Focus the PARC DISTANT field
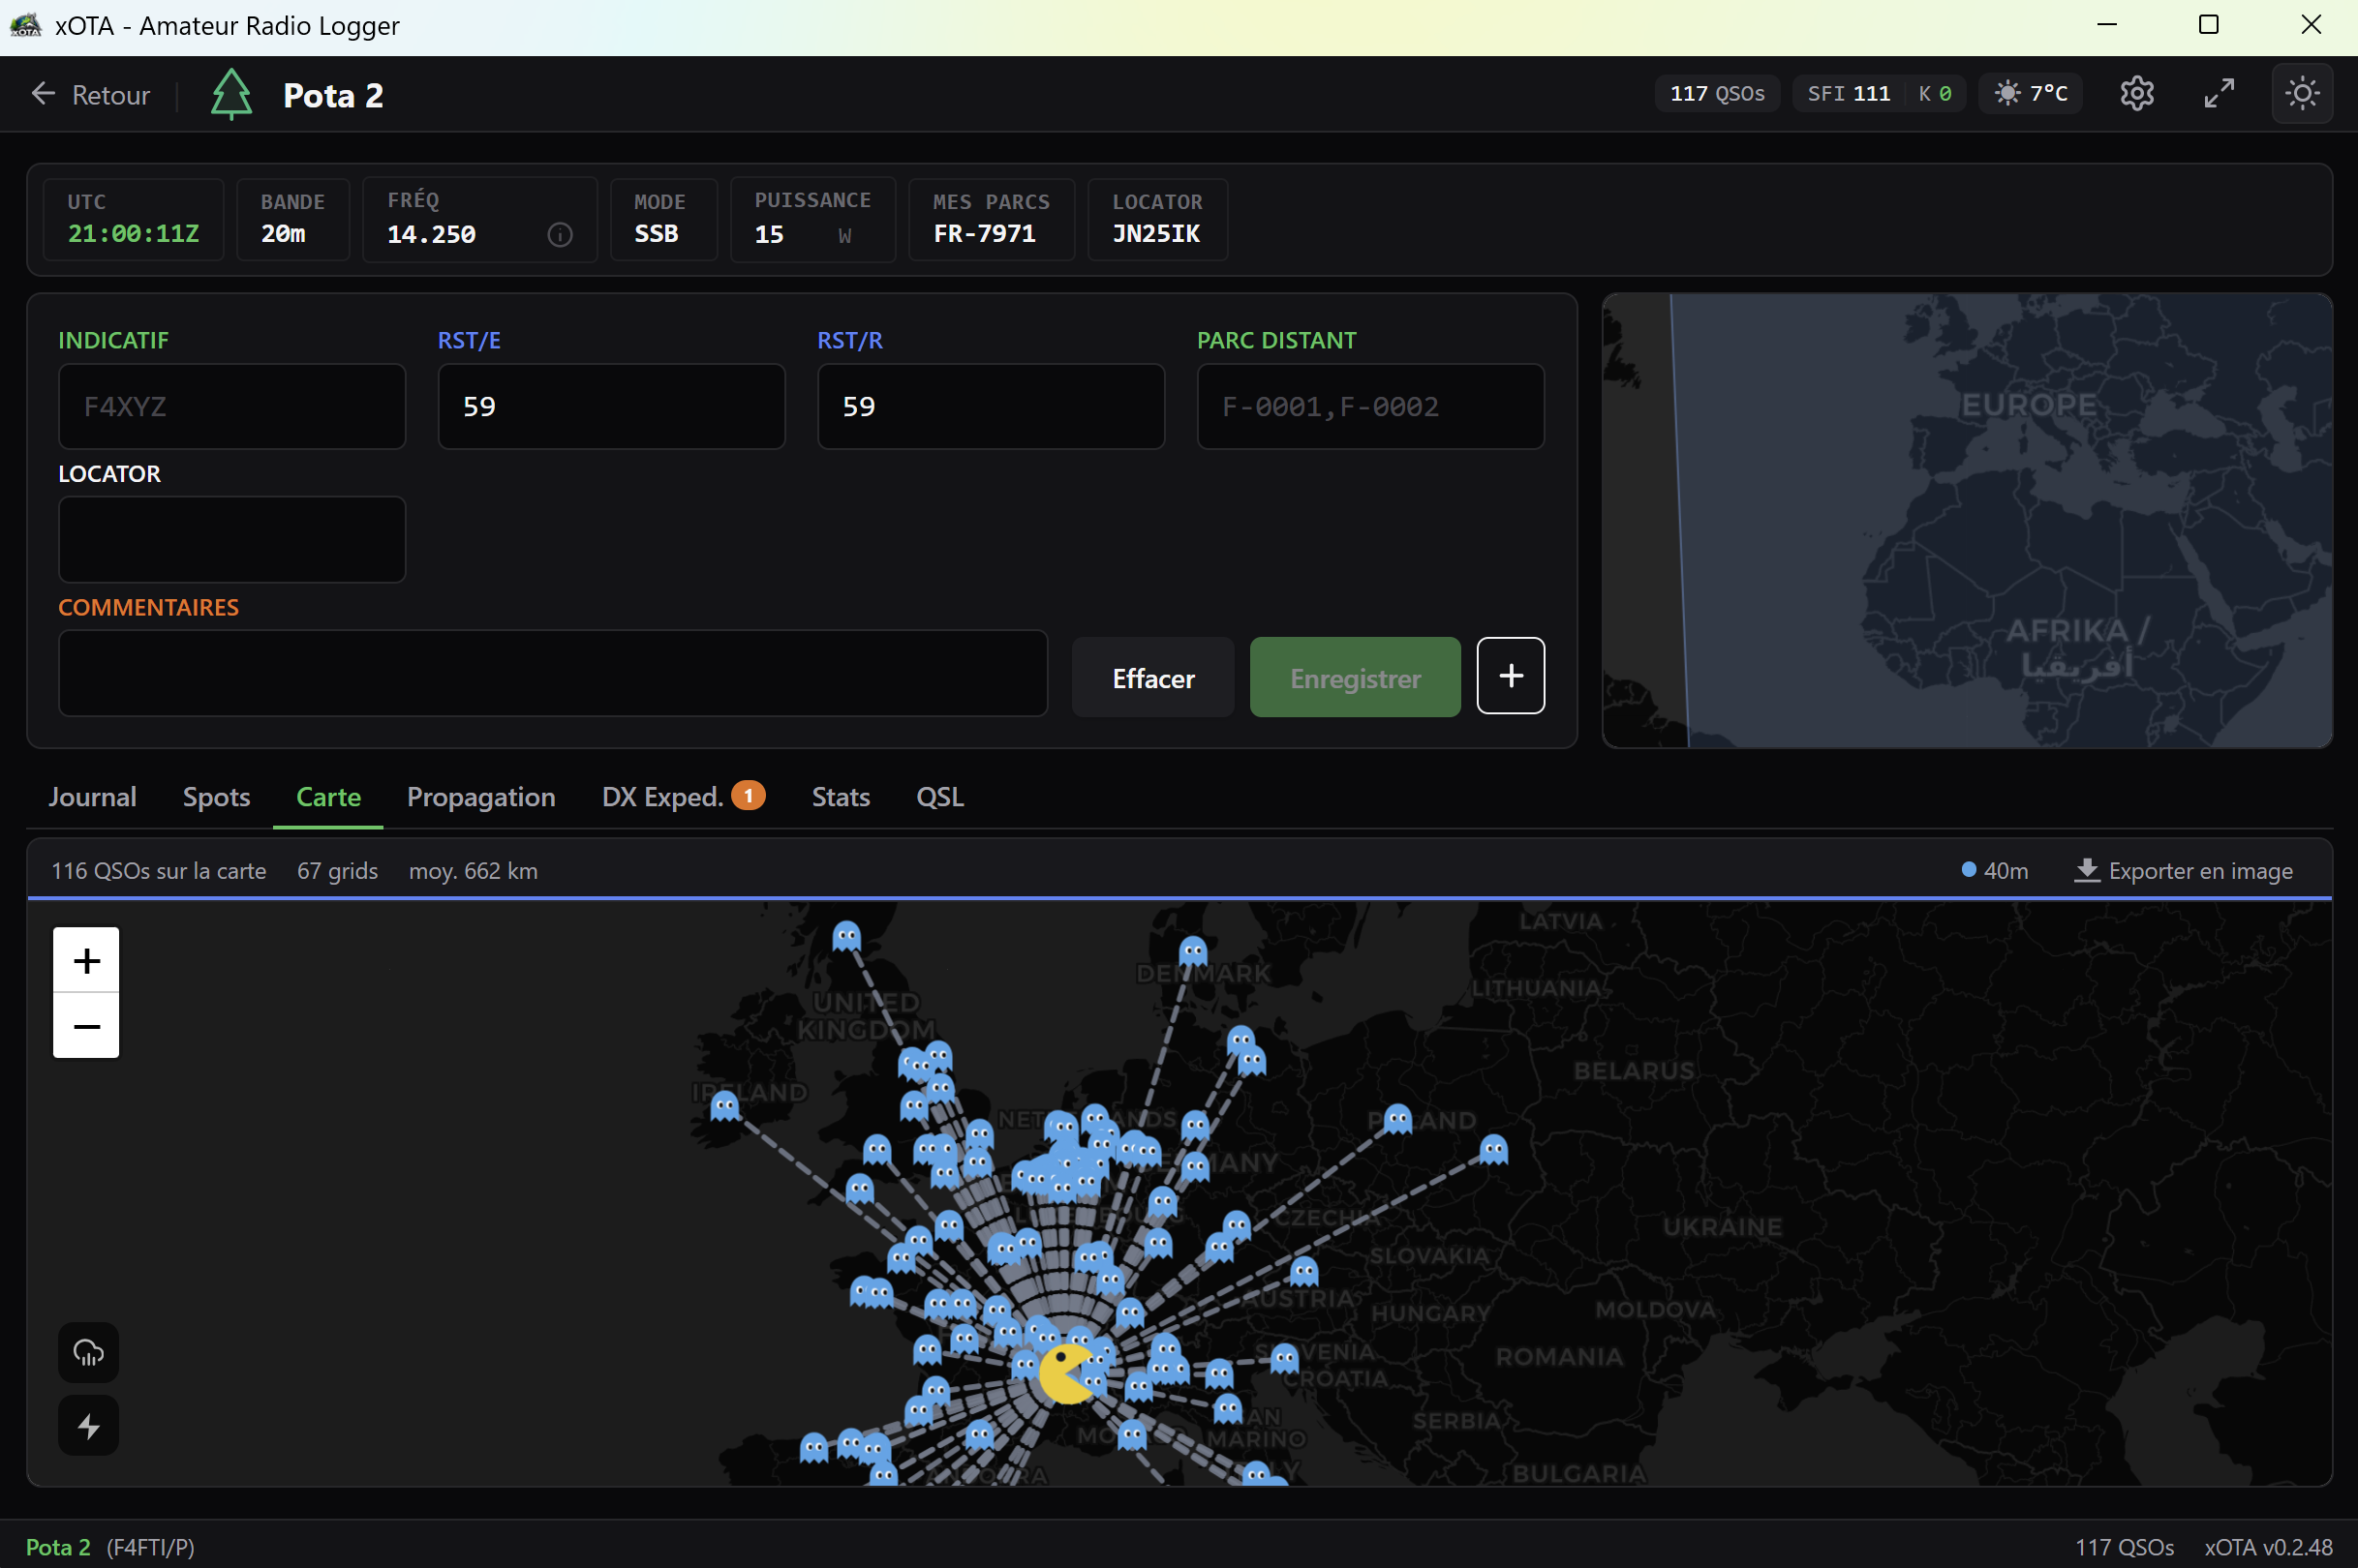 [x=1370, y=406]
